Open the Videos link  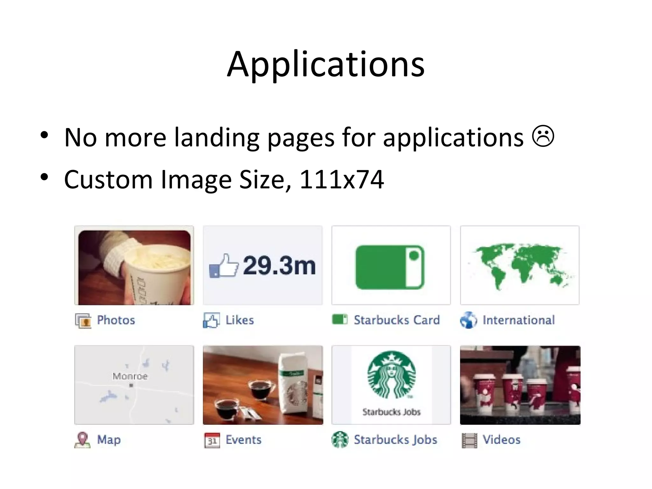tap(501, 440)
